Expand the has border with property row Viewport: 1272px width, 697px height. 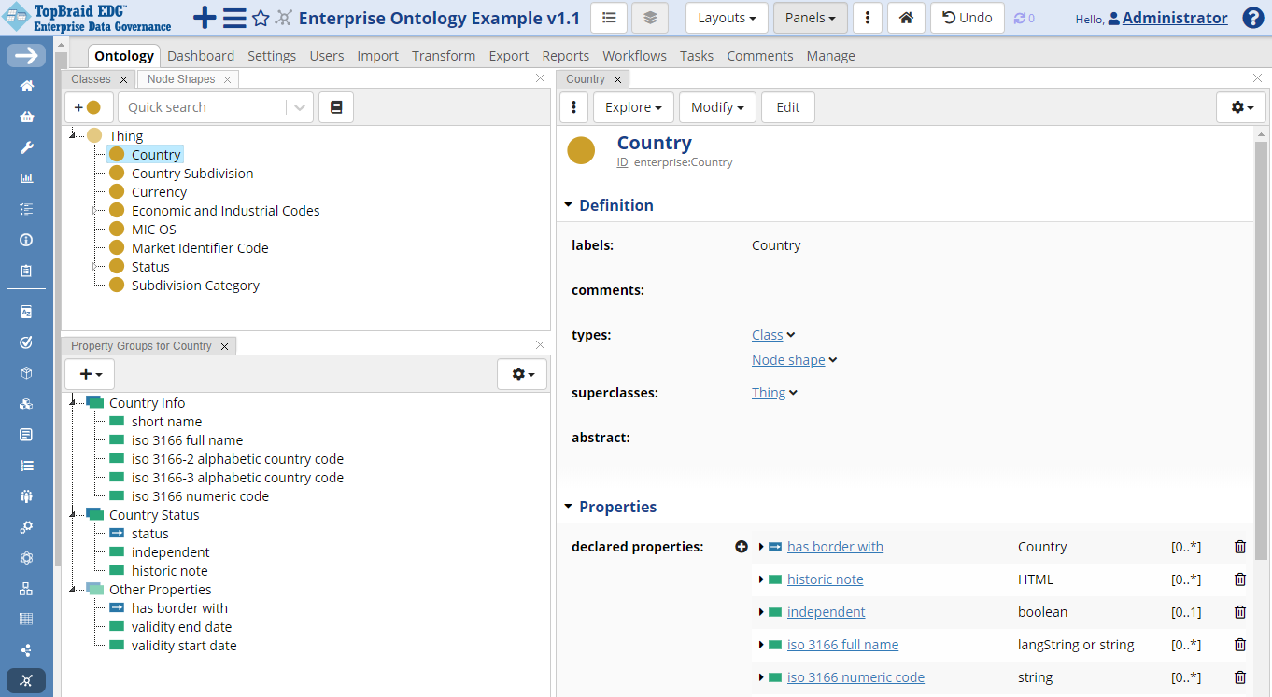tap(760, 546)
